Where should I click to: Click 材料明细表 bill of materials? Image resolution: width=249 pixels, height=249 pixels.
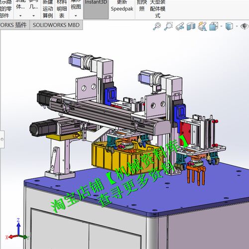[62, 9]
